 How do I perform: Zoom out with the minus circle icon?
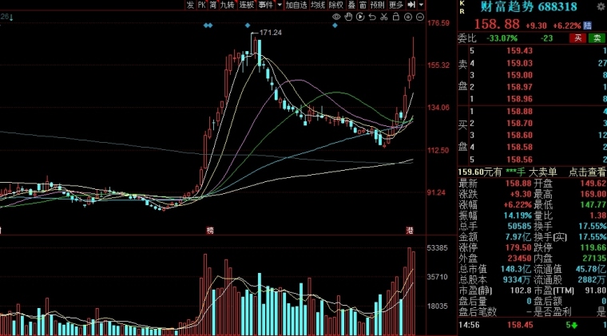click(420, 17)
